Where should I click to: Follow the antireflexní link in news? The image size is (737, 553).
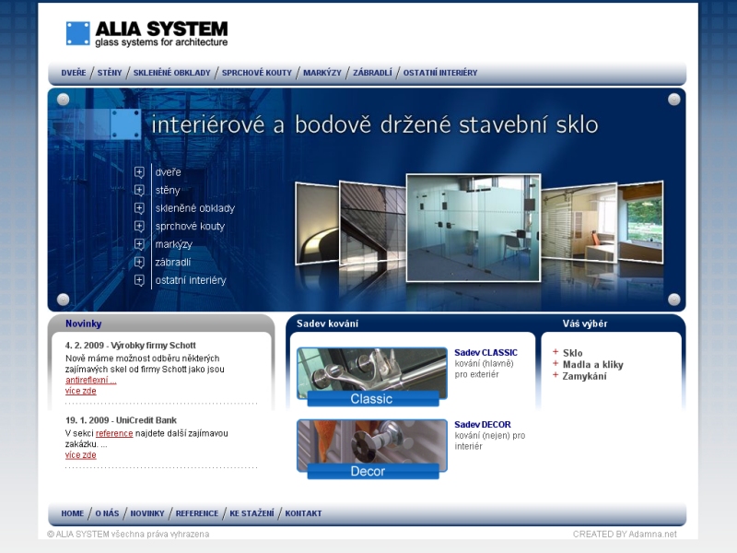pos(90,380)
